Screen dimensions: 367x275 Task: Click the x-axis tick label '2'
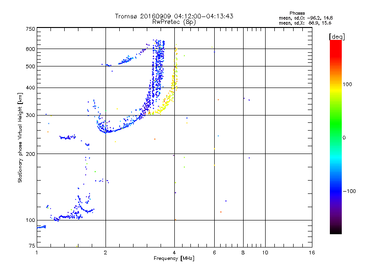106,253
